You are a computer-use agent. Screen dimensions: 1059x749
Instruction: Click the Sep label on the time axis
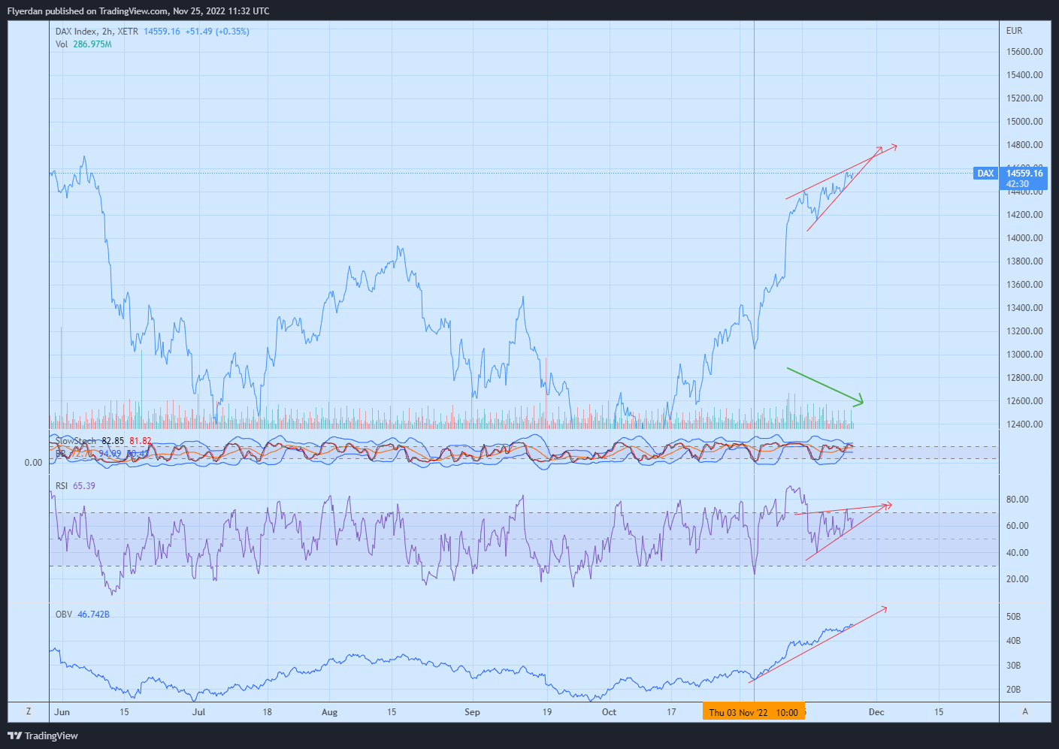pyautogui.click(x=472, y=712)
